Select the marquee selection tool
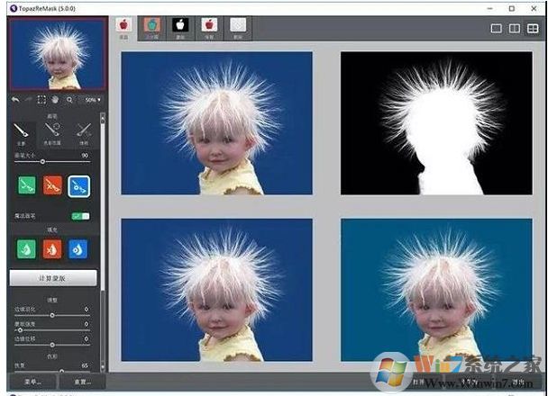Image resolution: width=548 pixels, height=396 pixels. pyautogui.click(x=41, y=99)
